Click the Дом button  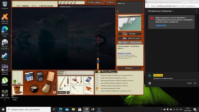(x=123, y=43)
